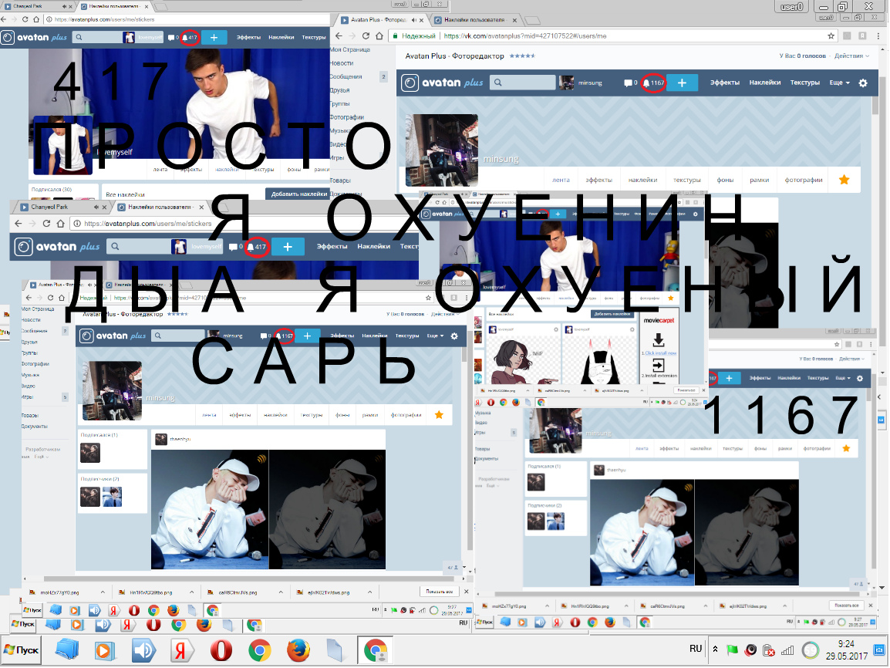Go forward in the middle-left avatanplus.com window
The image size is (890, 668).
pyautogui.click(x=32, y=224)
